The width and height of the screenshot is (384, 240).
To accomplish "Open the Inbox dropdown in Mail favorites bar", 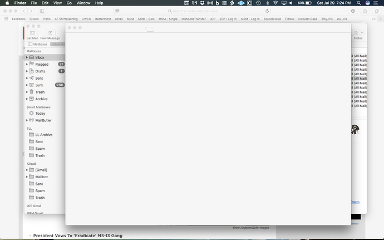I will click(x=57, y=45).
